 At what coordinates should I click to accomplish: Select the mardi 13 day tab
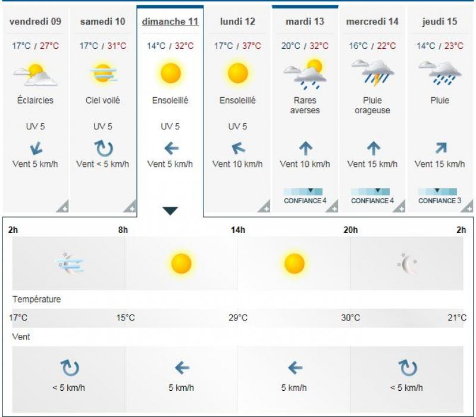[305, 21]
